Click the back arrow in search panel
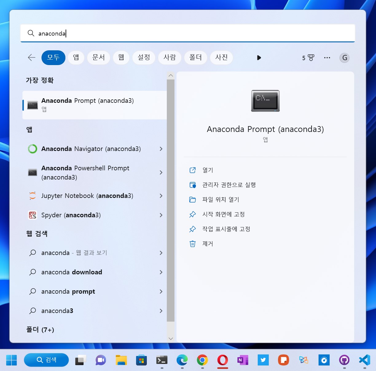The width and height of the screenshot is (376, 371). 32,58
